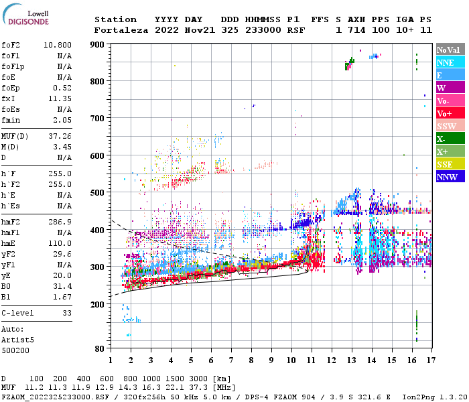Image resolution: width=469 pixels, height=402 pixels.
Task: Click the Ion2Png version text
Action: (434, 397)
